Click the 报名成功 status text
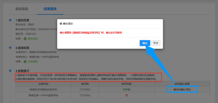This screenshot has width=218, height=103. [x=33, y=39]
